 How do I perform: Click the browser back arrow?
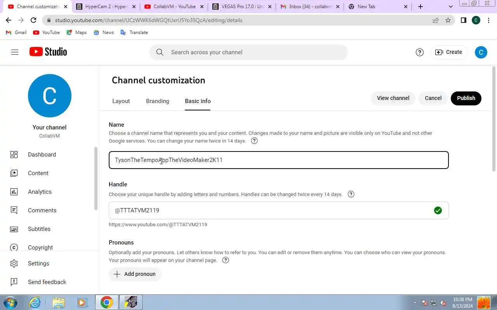pos(9,20)
